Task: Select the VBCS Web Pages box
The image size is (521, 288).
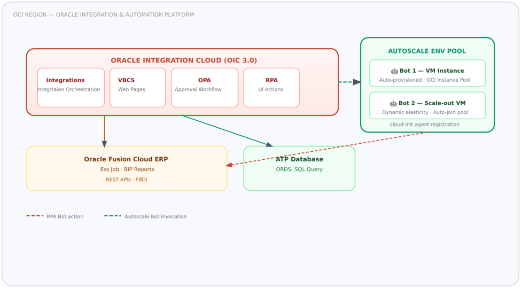Action: (x=138, y=88)
